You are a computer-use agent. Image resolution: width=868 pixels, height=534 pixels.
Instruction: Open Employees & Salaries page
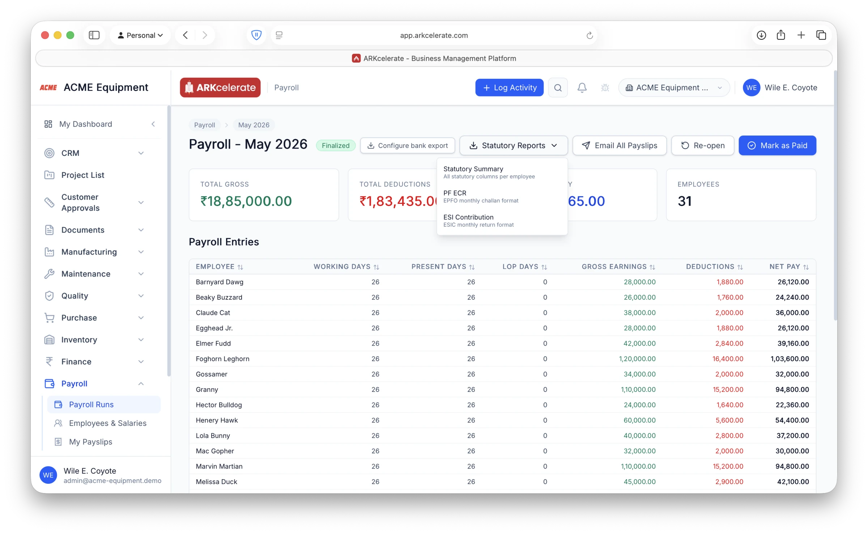(x=103, y=423)
